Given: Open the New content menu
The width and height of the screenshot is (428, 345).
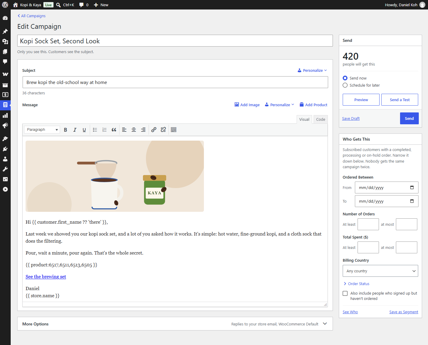Looking at the screenshot, I should (x=101, y=5).
